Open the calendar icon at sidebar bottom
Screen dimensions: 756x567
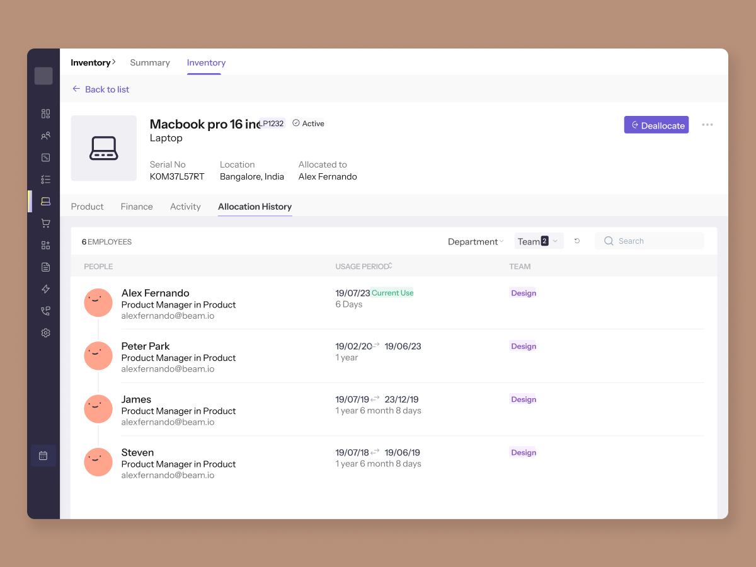43,455
